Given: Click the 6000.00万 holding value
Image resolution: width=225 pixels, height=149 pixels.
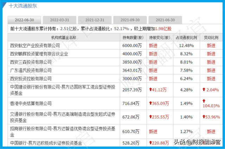Looking at the screenshot, I should click(x=132, y=46).
